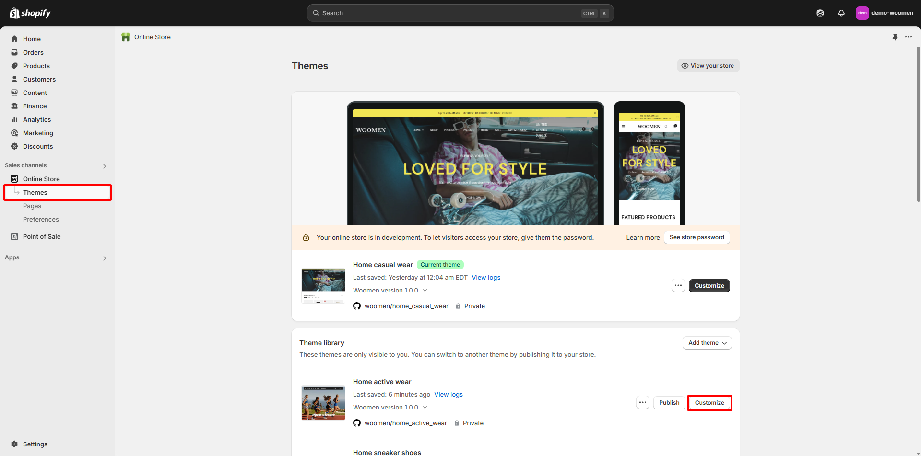This screenshot has height=456, width=921.
Task: Open the Add theme dropdown
Action: coord(707,343)
